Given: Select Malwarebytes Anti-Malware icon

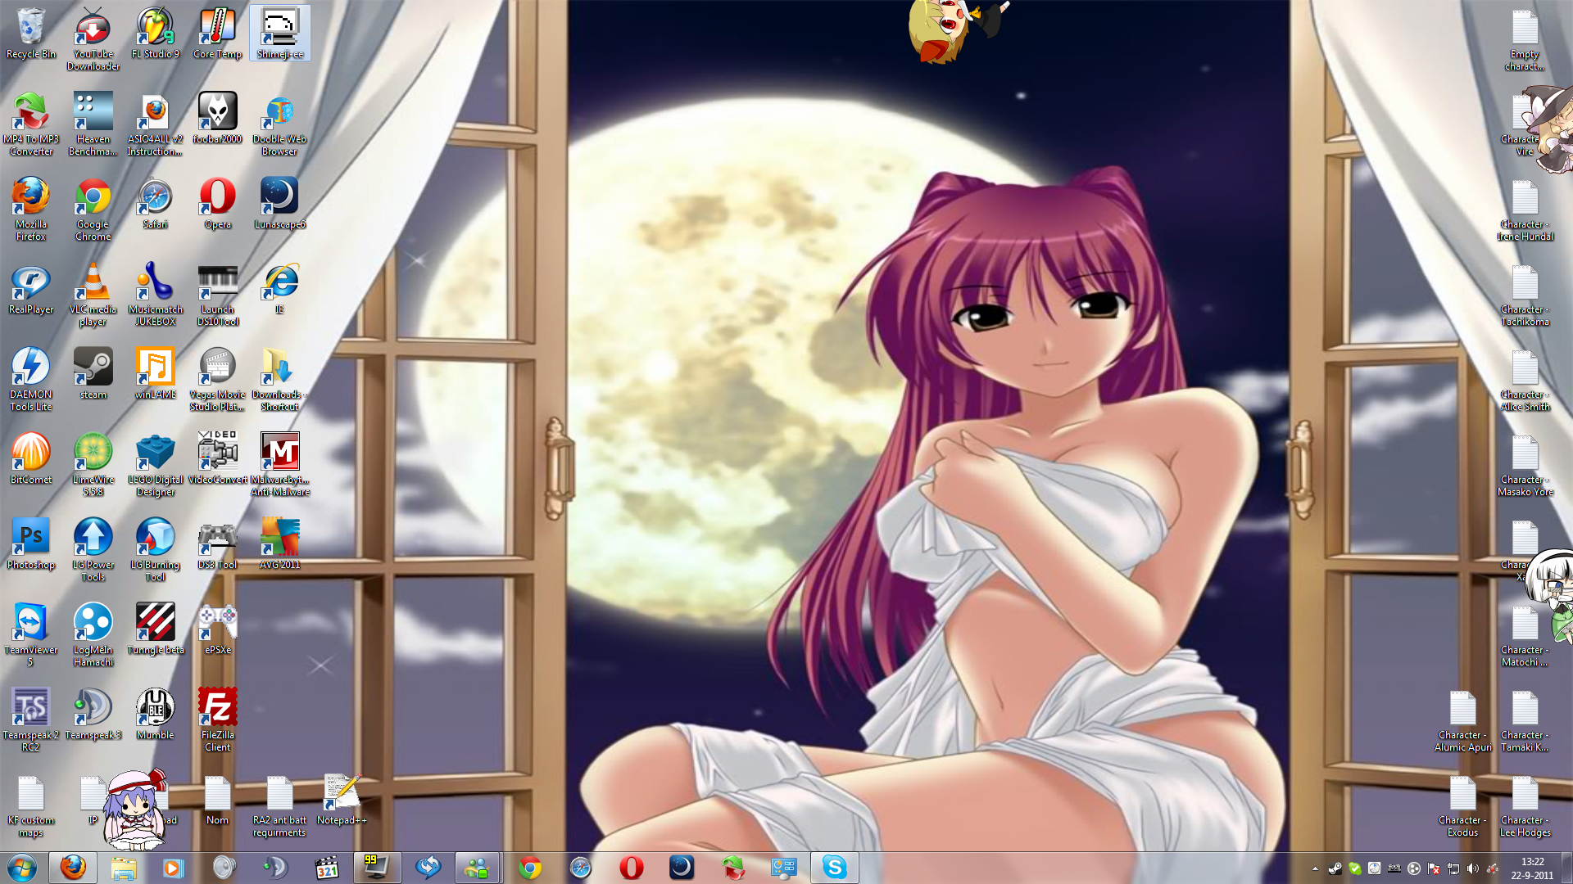Looking at the screenshot, I should click(x=279, y=464).
